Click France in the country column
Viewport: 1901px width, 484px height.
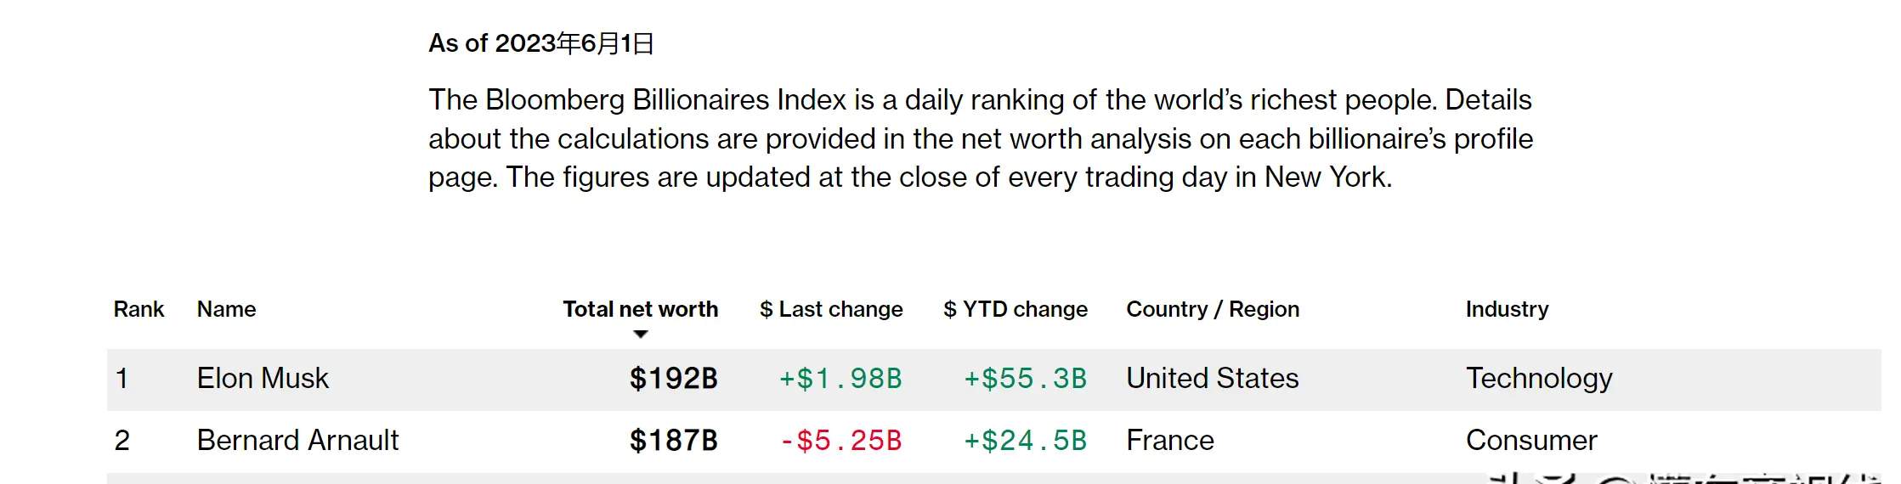tap(1169, 440)
